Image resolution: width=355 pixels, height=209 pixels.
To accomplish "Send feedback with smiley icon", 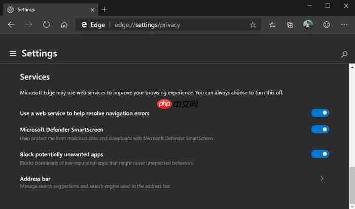I will pos(326,24).
